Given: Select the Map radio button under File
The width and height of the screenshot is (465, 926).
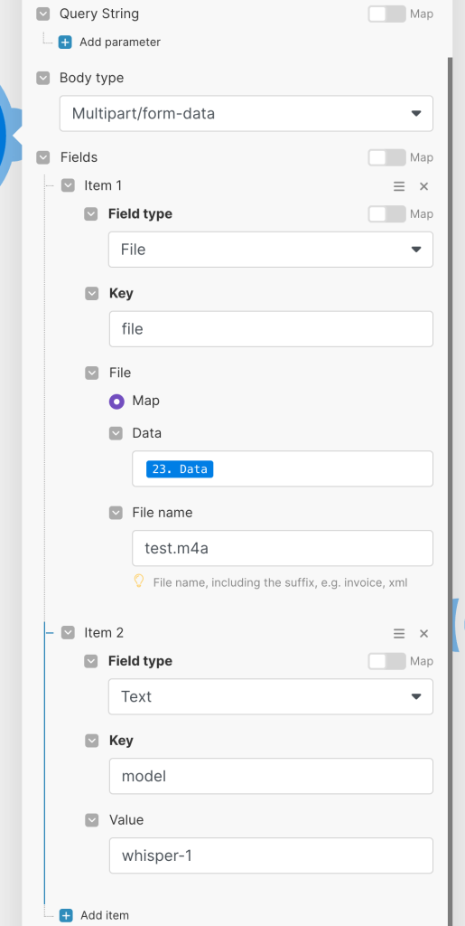Looking at the screenshot, I should coord(116,402).
